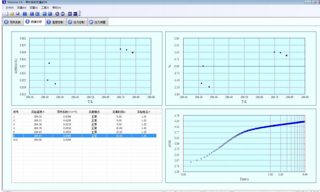Viewport: 320px width, 192px height.
Task: Click the 序号 column header
Action: [18, 112]
